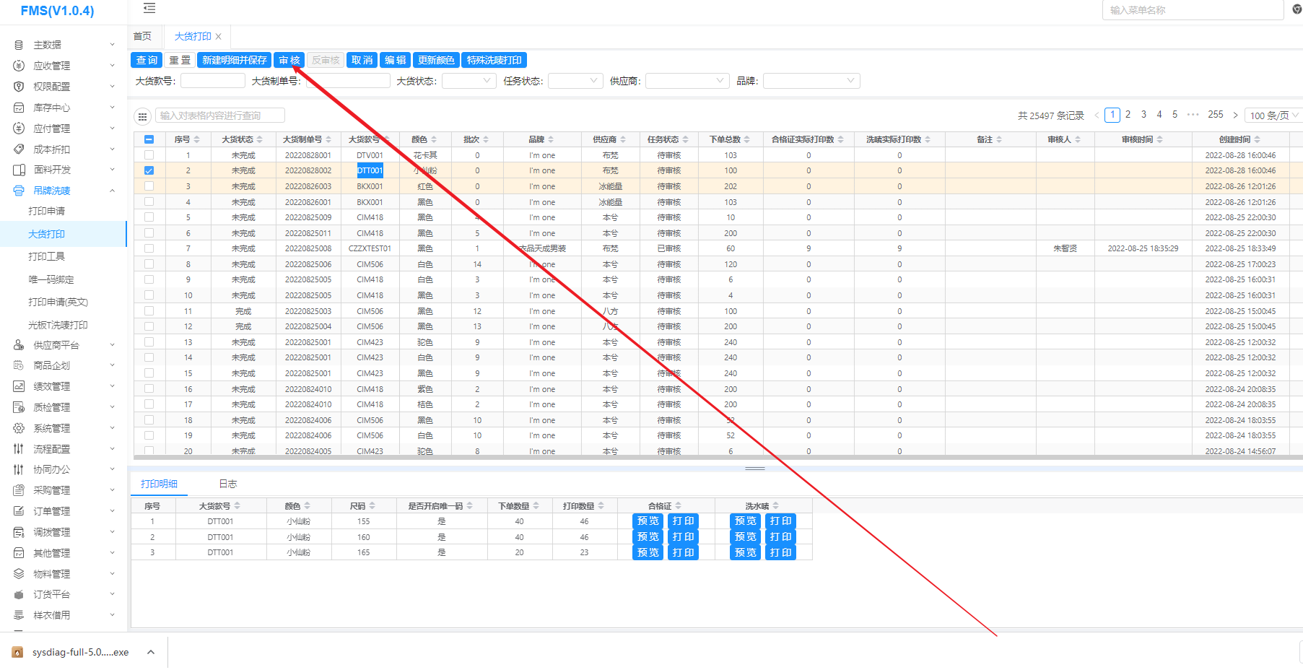Open 打印工具 in the sidebar menu
Image resolution: width=1303 pixels, height=670 pixels.
click(x=47, y=256)
